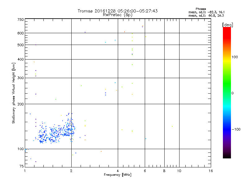Click the cyan data point near 6 MHz, 115 km

(146, 139)
